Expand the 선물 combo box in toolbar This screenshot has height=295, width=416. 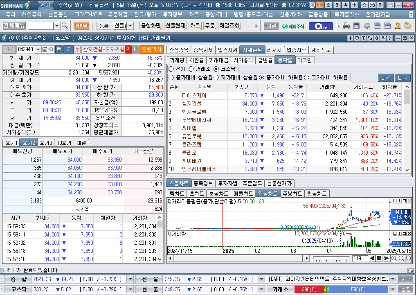(x=130, y=26)
